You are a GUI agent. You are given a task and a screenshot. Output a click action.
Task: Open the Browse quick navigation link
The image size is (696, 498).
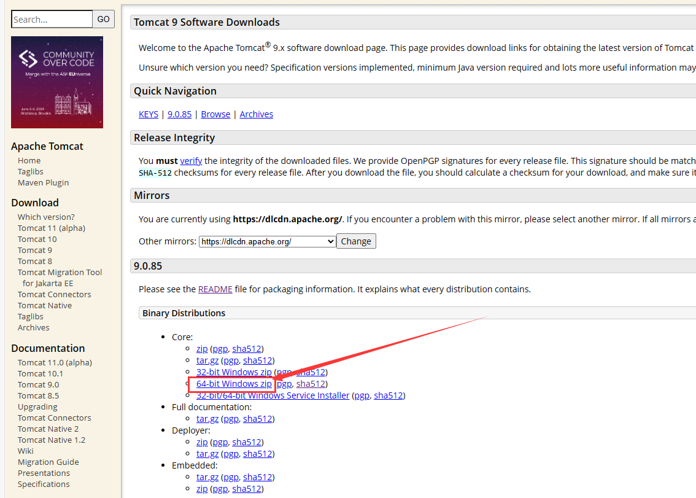pyautogui.click(x=215, y=114)
